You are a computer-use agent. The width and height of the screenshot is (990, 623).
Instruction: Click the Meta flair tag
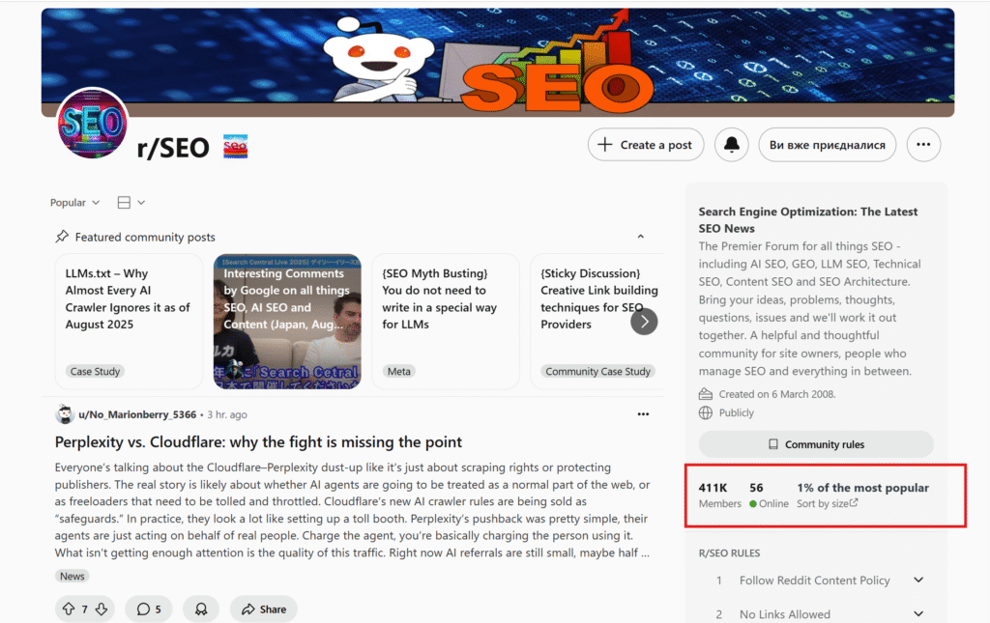pos(398,372)
